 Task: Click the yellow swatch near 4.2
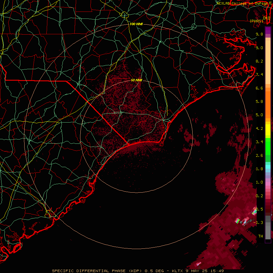268,130
